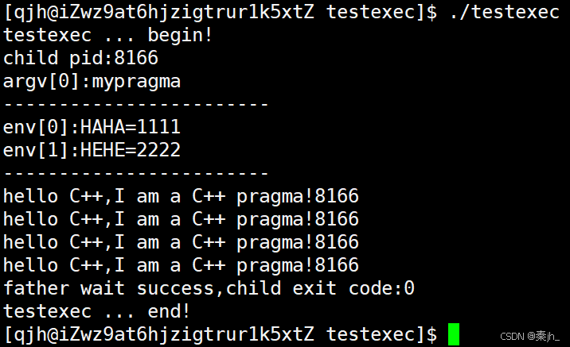Click the second dashed separator line

136,173
